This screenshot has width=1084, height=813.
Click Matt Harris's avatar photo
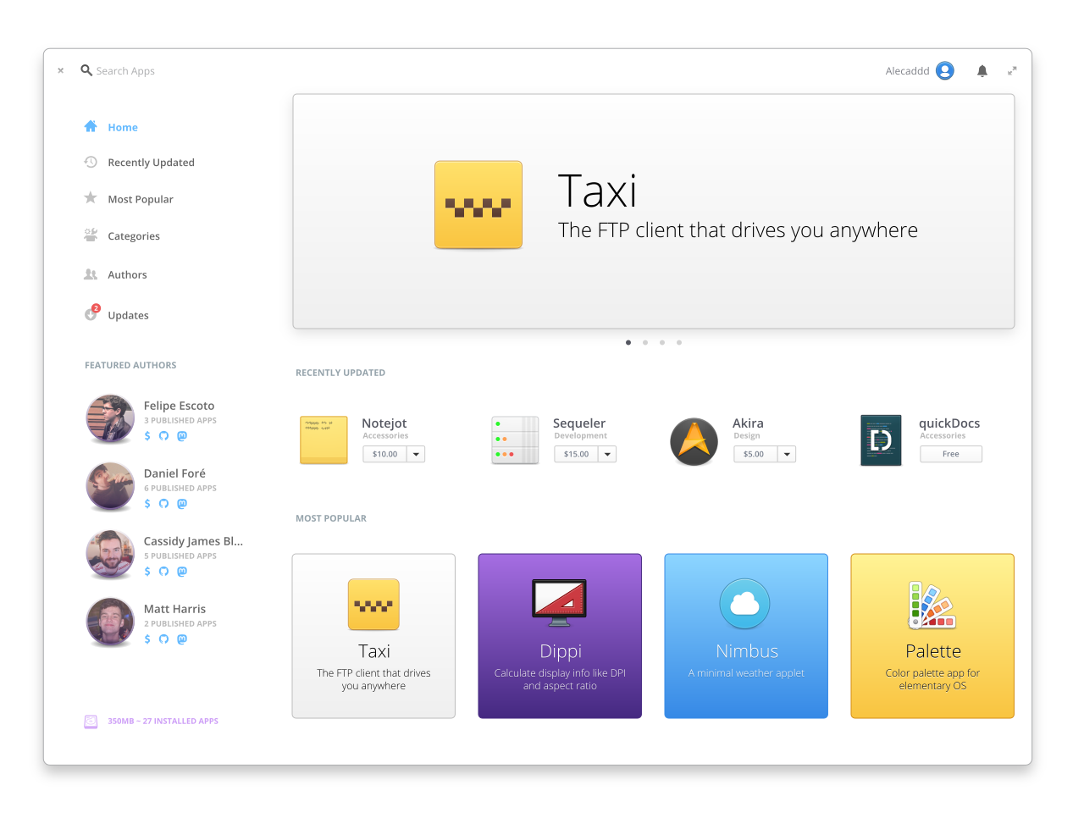coord(110,622)
